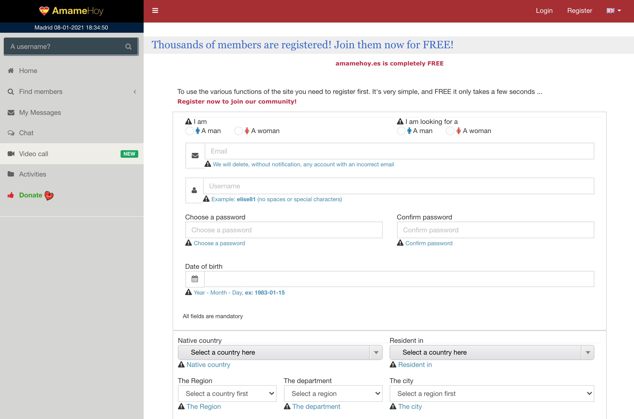Select 'A woman' under I am looking for
The image size is (634, 419).
pos(450,131)
